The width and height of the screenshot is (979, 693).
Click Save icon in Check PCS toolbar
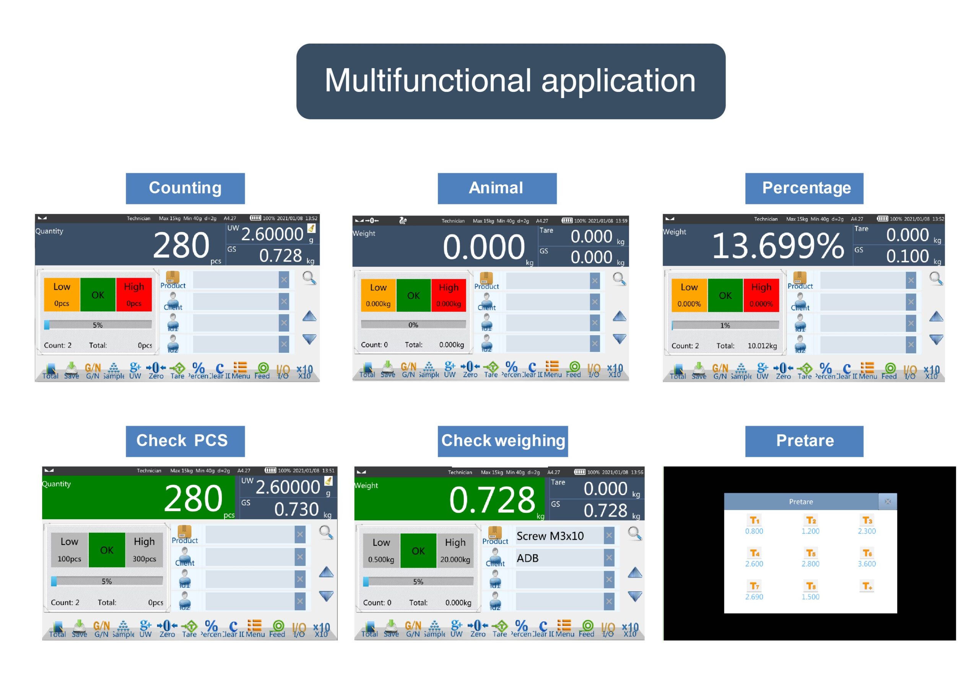(x=79, y=629)
